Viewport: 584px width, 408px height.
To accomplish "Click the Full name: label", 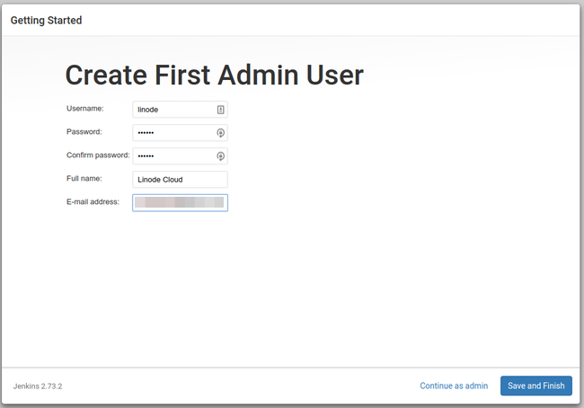I will coord(84,179).
